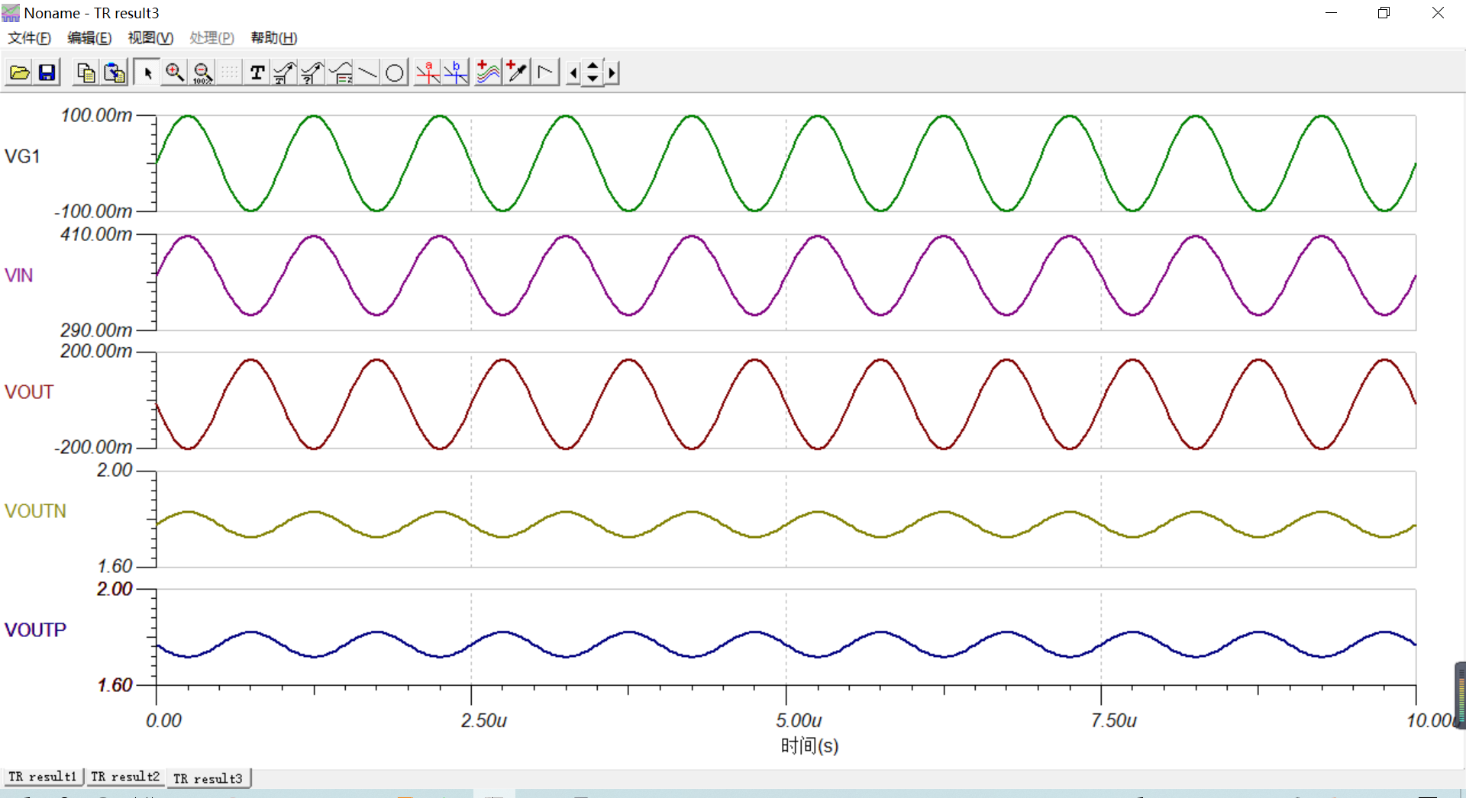Viewport: 1466px width, 798px height.
Task: Paste from the clipboard icon
Action: [x=115, y=73]
